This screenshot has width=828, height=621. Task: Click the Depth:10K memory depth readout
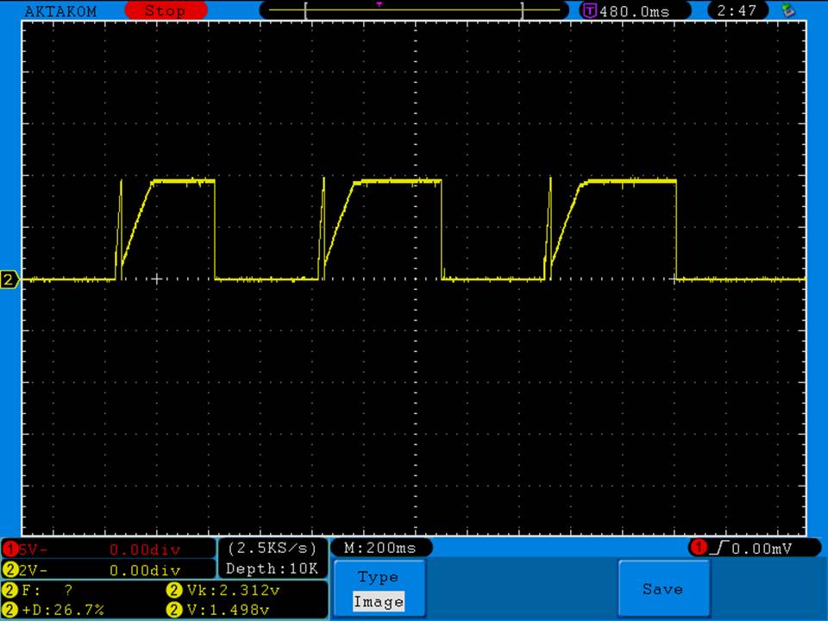(272, 568)
